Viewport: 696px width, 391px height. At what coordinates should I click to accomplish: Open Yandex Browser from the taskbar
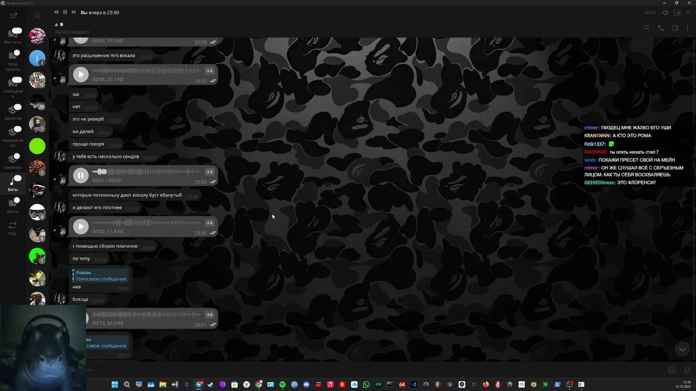point(246,384)
